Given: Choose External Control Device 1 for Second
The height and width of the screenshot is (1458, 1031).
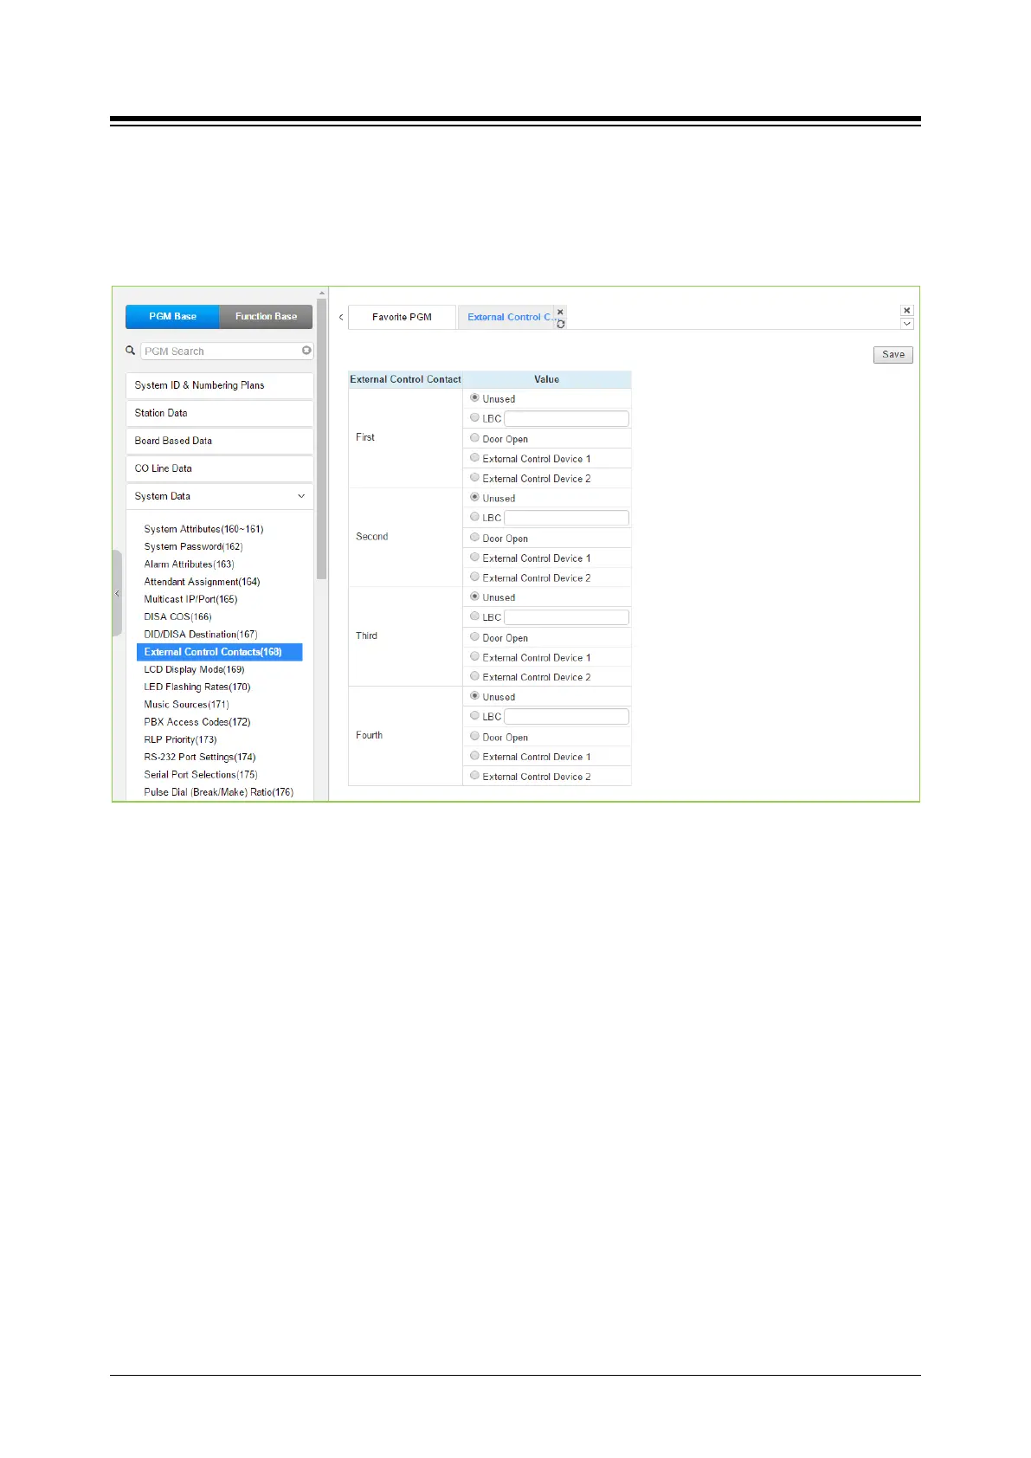Looking at the screenshot, I should pos(474,557).
